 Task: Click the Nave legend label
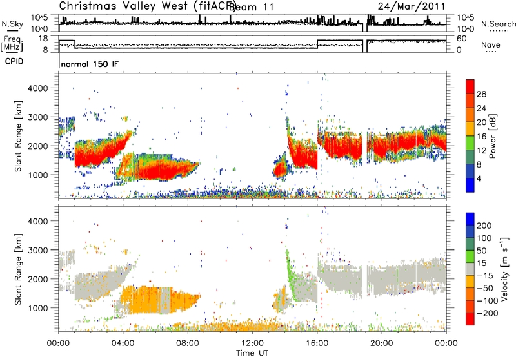click(x=491, y=45)
